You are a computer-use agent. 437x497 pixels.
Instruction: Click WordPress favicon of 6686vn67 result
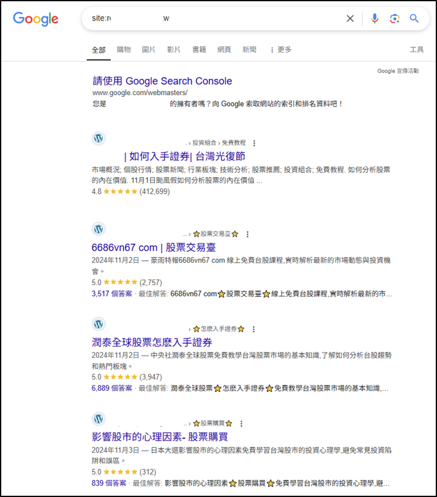pos(98,229)
